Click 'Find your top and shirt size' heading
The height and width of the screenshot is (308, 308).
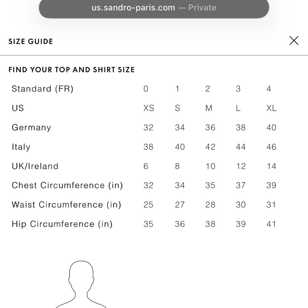(71, 70)
